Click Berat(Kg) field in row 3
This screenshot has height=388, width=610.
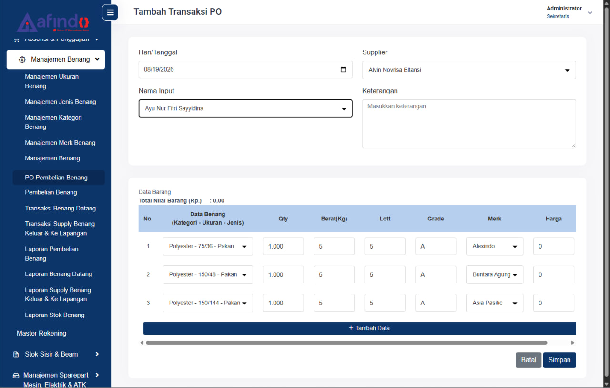coord(334,303)
